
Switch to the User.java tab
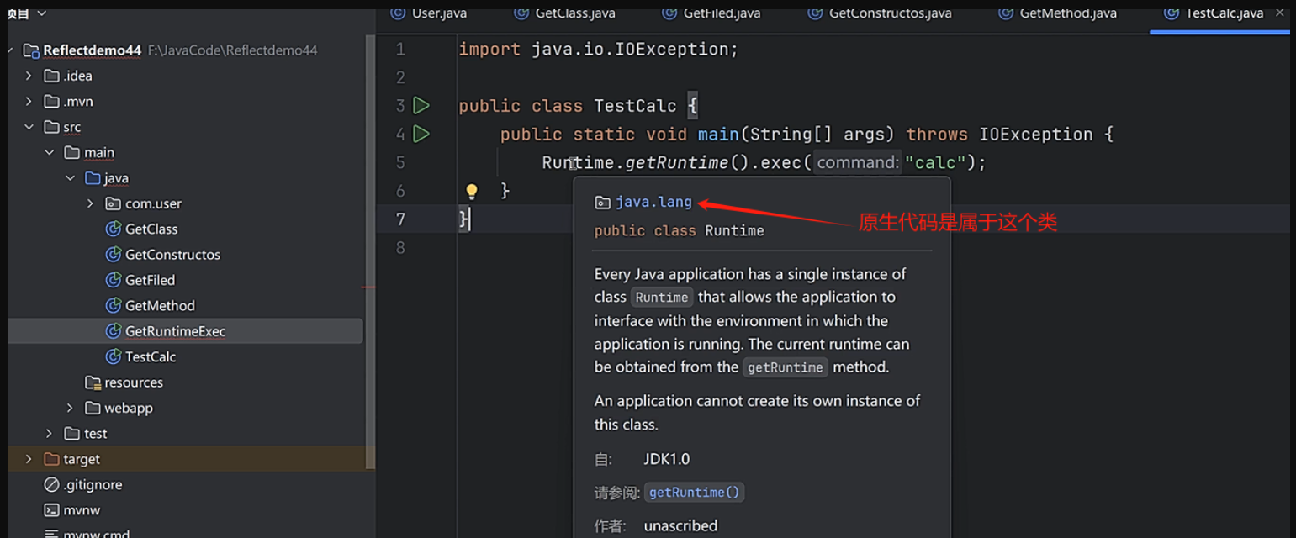429,13
